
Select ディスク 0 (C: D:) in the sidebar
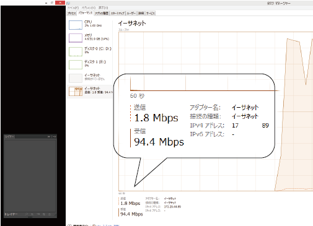[x=90, y=51]
